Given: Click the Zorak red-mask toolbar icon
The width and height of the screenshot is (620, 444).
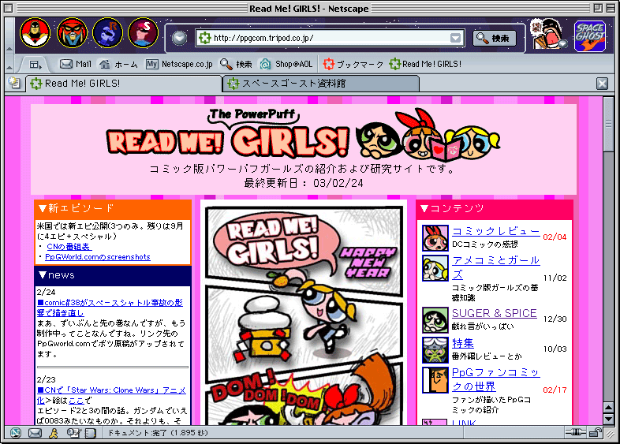Looking at the screenshot, I should 72,33.
